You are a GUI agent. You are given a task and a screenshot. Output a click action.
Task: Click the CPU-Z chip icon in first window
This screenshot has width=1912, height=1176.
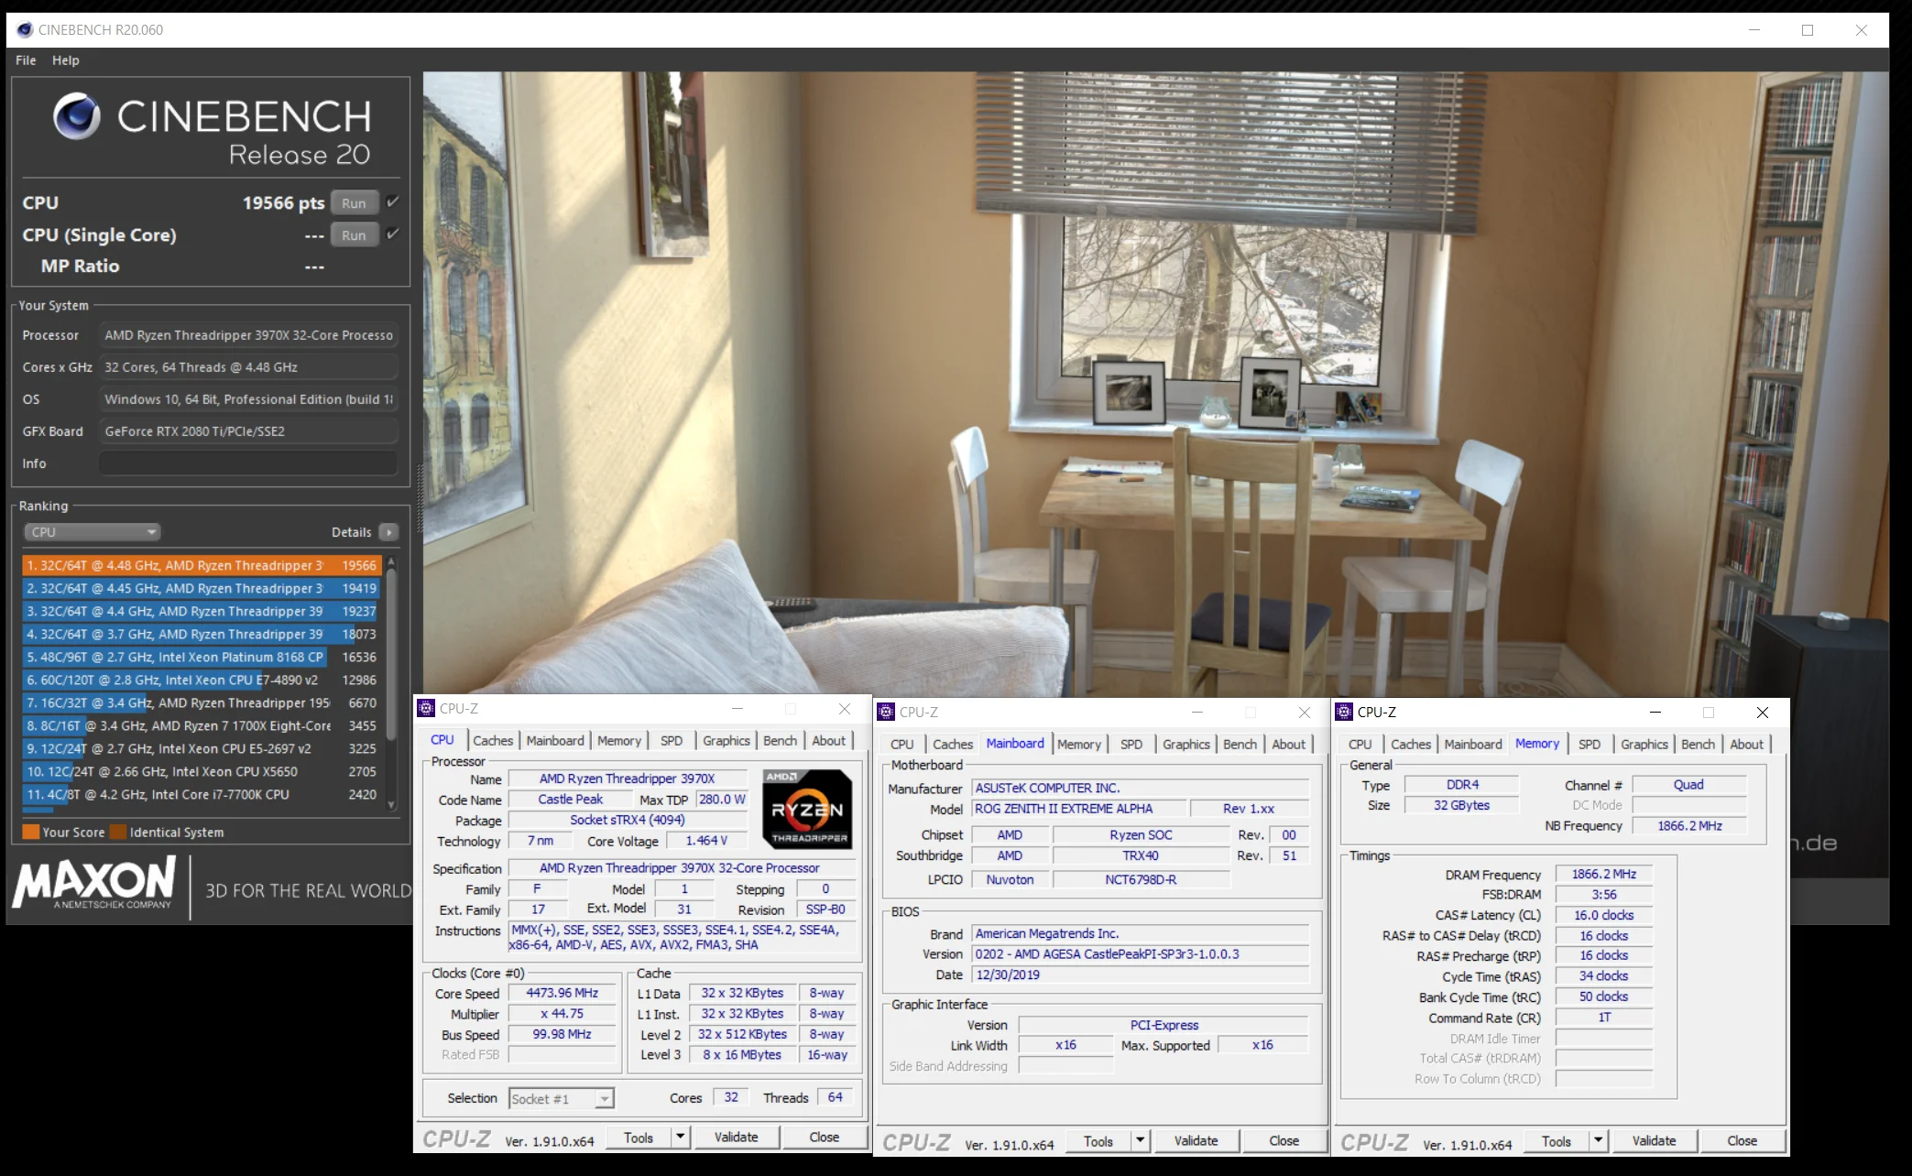pyautogui.click(x=427, y=708)
